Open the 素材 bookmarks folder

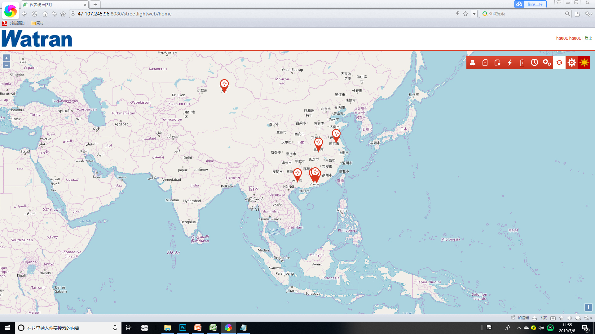[x=37, y=23]
